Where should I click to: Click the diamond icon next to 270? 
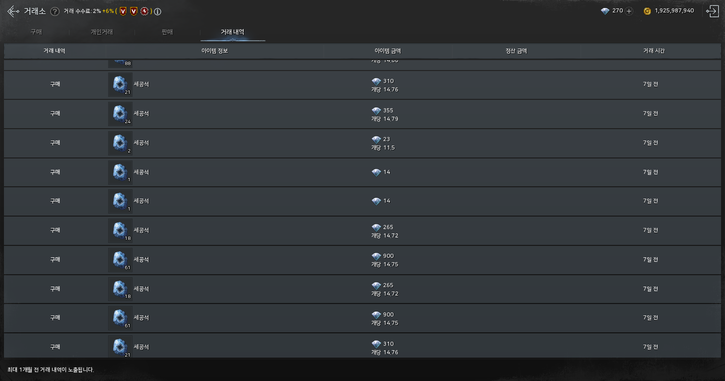(605, 11)
